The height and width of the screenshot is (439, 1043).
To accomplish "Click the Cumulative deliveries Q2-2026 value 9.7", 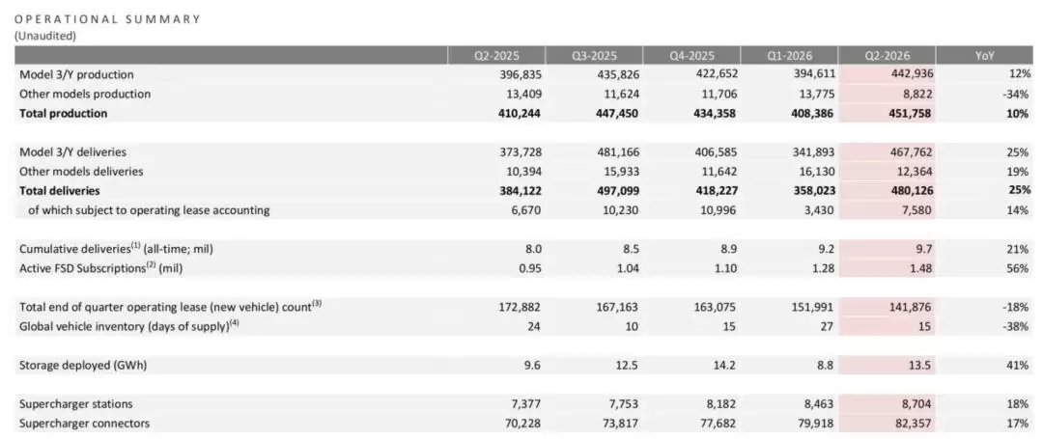I will (923, 250).
